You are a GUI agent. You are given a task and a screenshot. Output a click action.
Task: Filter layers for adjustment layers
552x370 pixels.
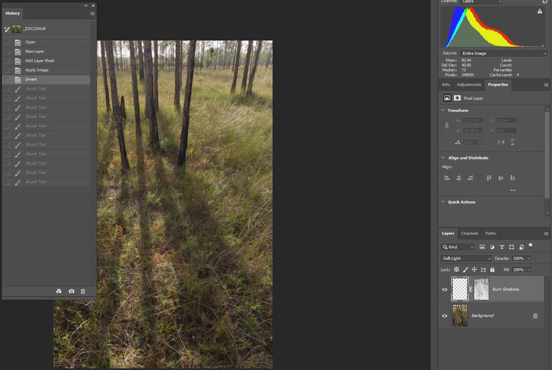point(492,247)
